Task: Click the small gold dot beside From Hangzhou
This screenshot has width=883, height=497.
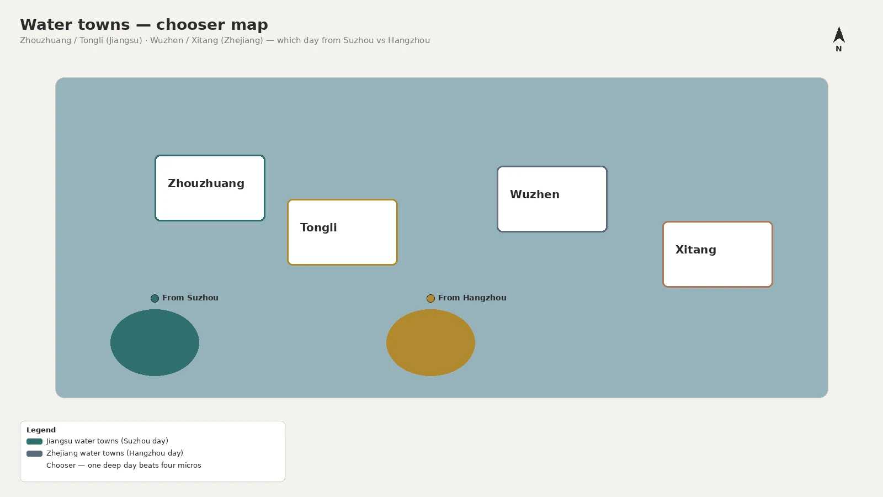Action: 430,298
